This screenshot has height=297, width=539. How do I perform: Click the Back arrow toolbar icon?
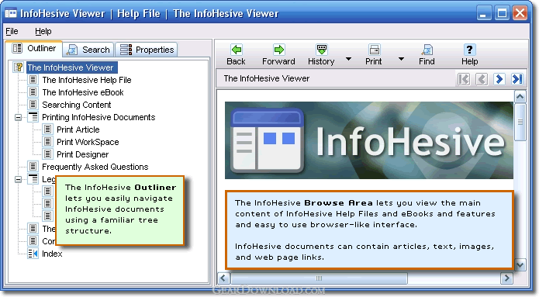[237, 50]
